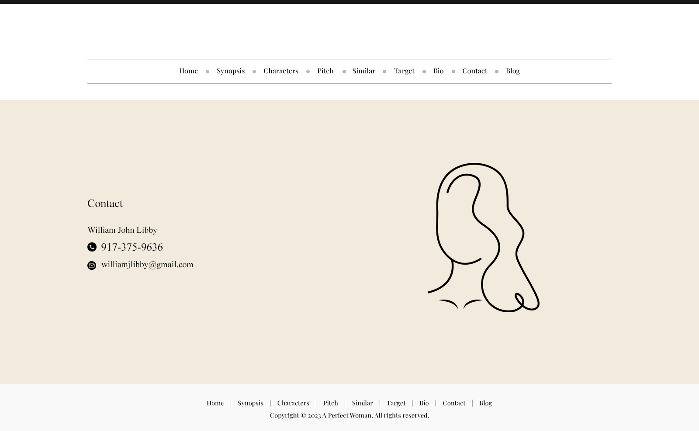The image size is (699, 431).
Task: Click footer Home link
Action: (x=215, y=403)
